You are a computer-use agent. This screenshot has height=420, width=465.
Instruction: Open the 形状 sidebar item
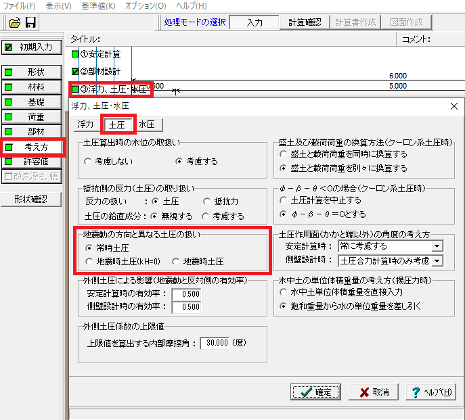coord(32,72)
